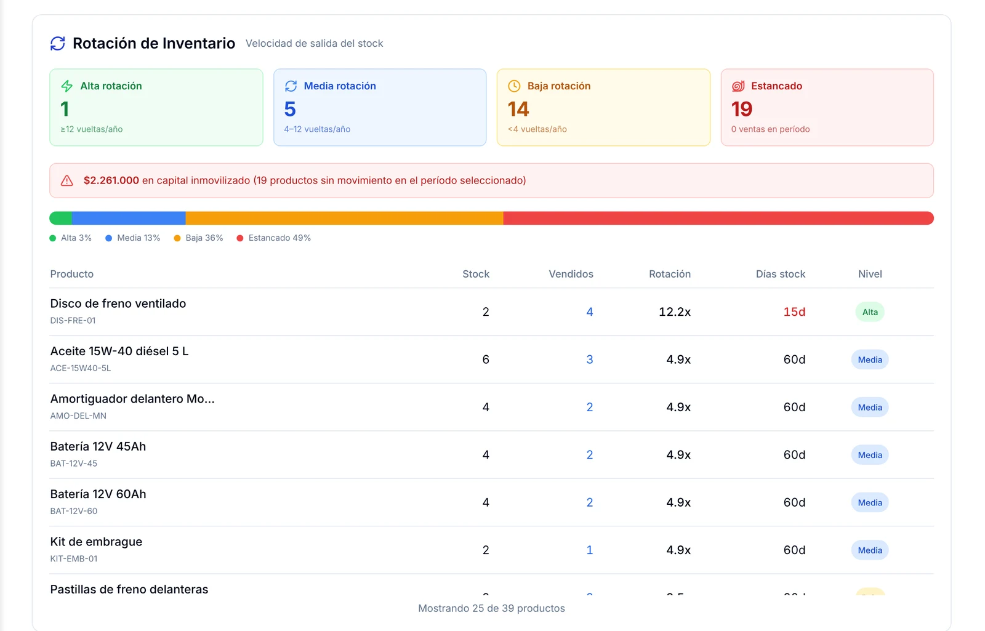Click the 12.2x rotación value

pos(675,312)
